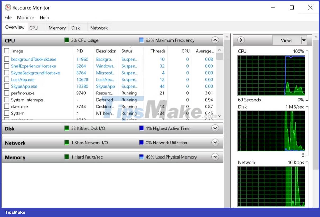Viewport: 320px width, 217px height.
Task: Click the scroll-down arrow of the process list
Action: pos(219,116)
